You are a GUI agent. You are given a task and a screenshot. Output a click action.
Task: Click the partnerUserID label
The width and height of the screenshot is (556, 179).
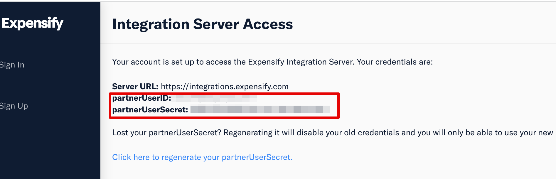coord(141,98)
